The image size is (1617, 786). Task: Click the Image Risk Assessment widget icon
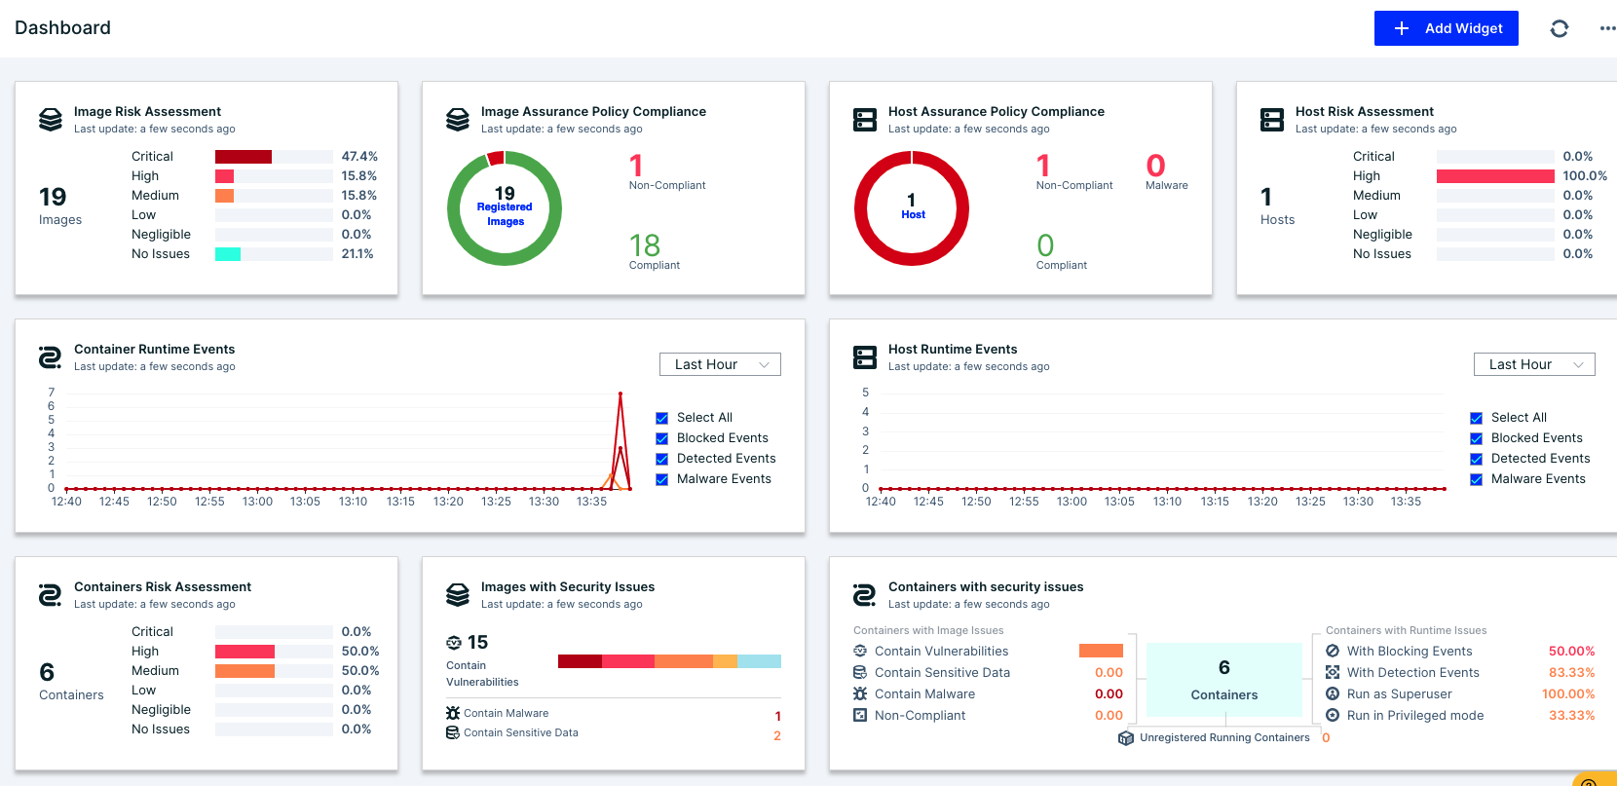(51, 120)
